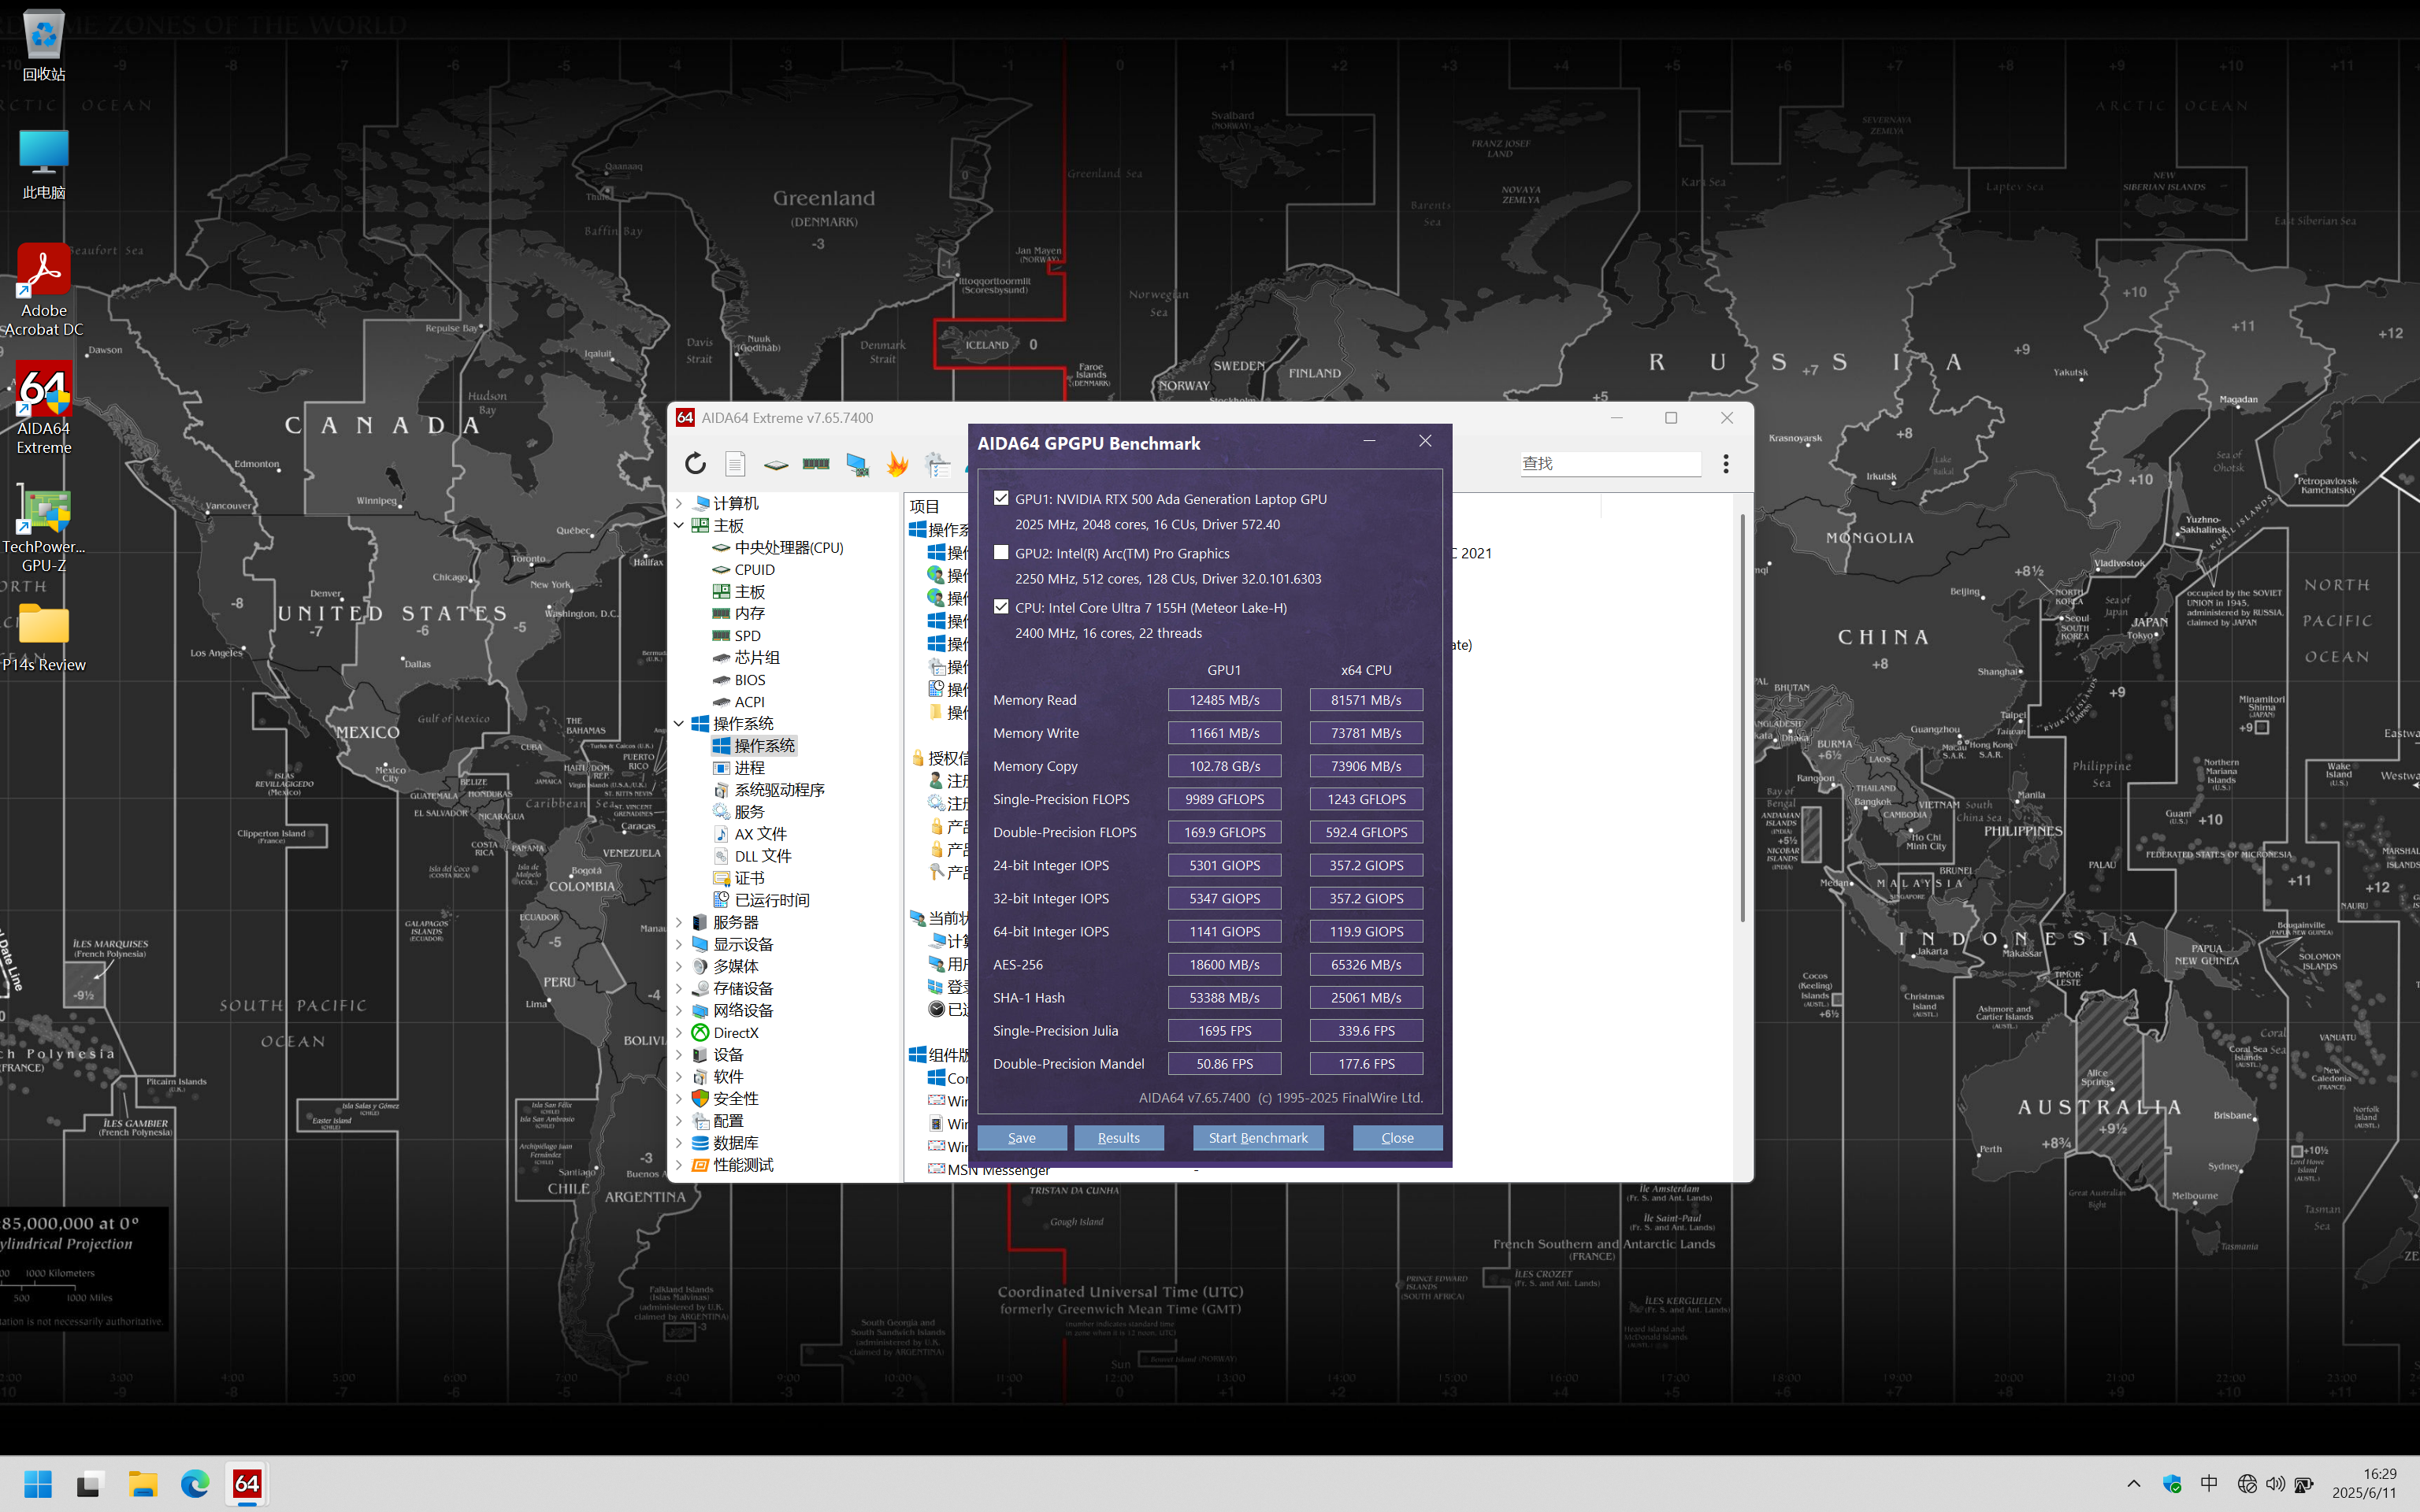This screenshot has width=2420, height=1512.
Task: Select 已运行时间 tree item
Action: [771, 900]
